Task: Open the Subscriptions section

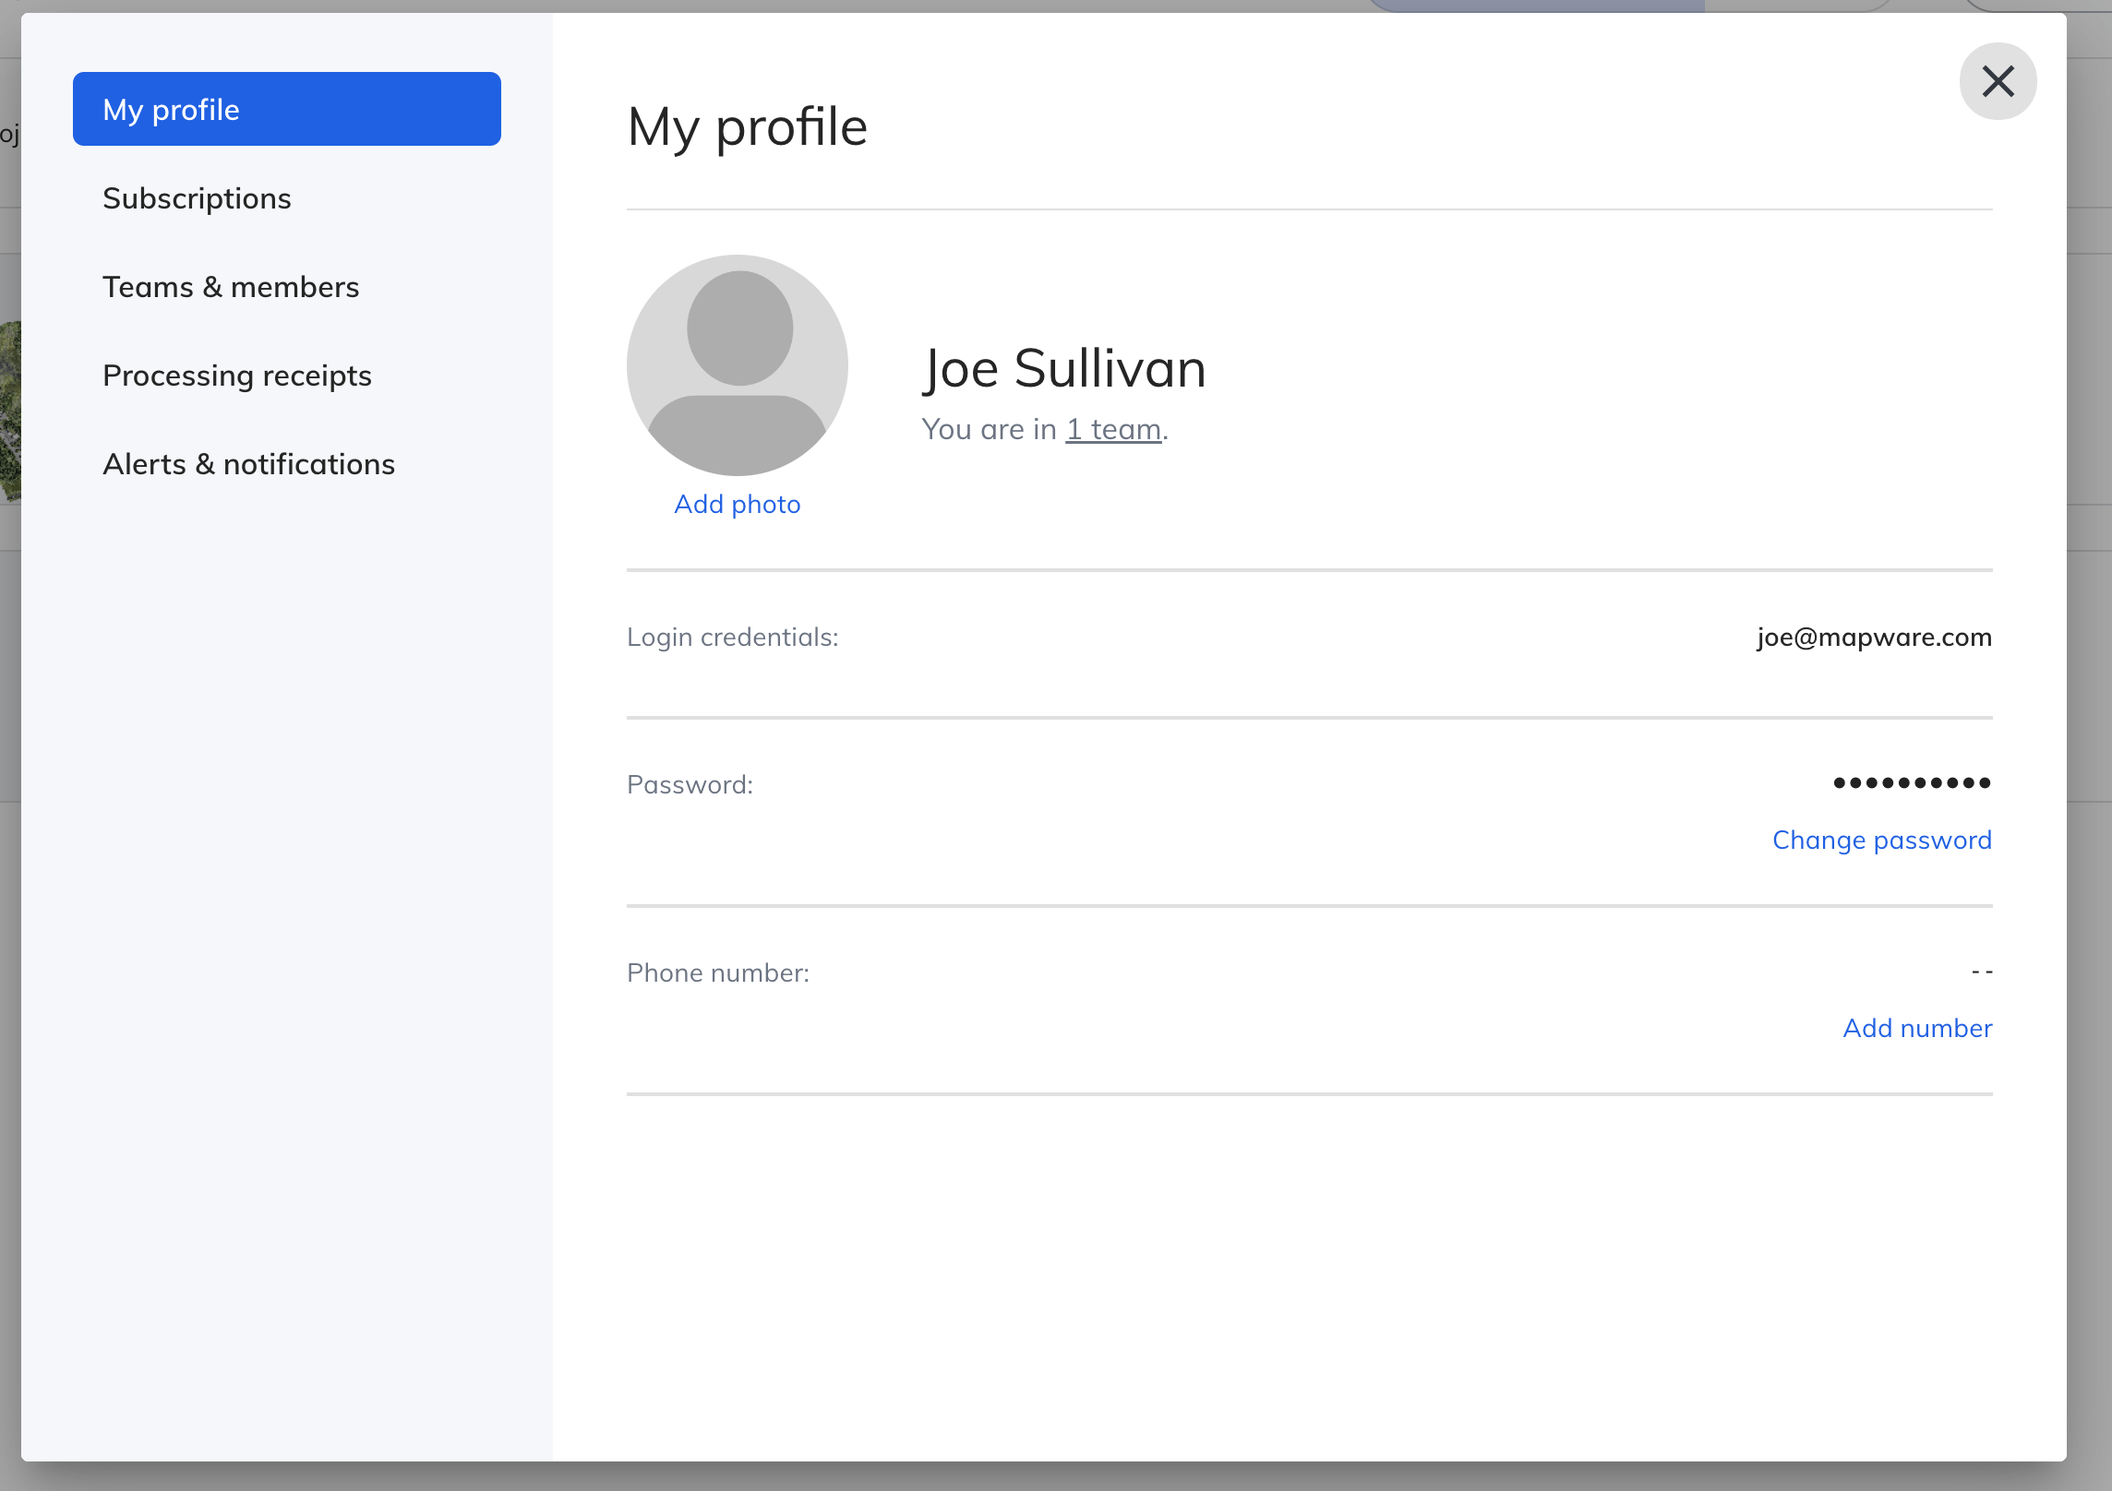Action: 197,198
